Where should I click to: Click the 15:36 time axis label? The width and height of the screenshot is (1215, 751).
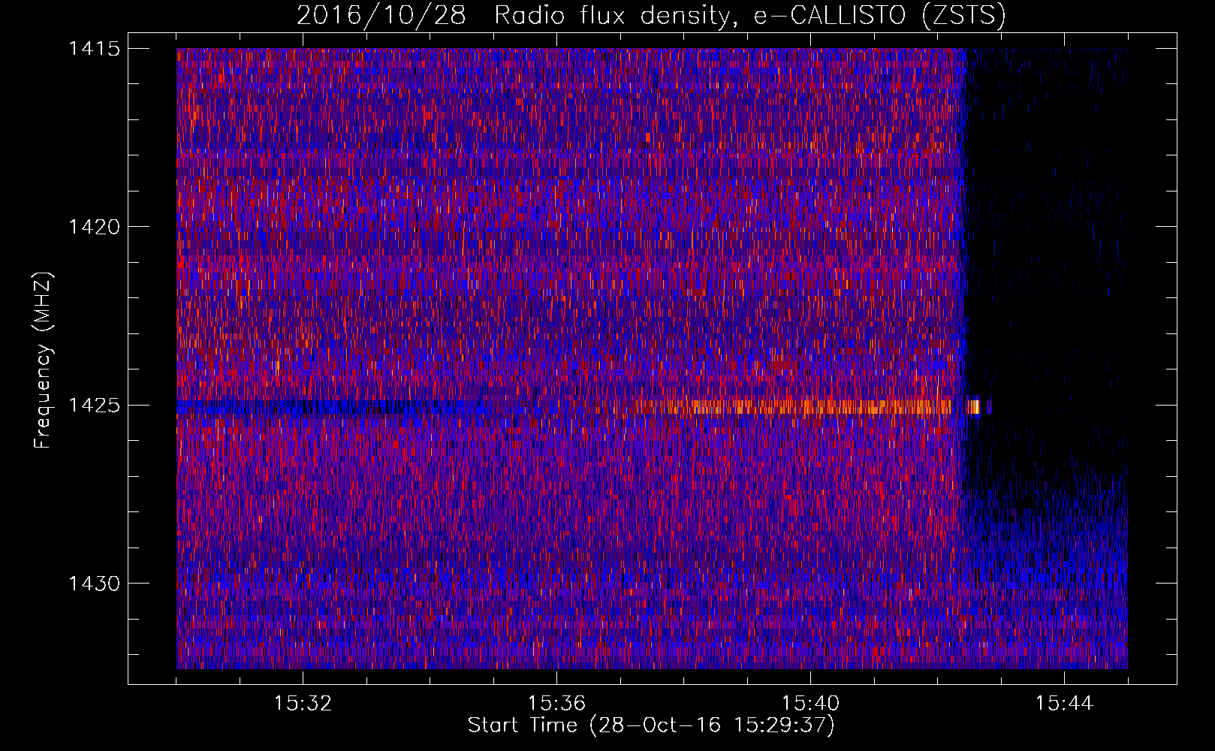coord(556,704)
